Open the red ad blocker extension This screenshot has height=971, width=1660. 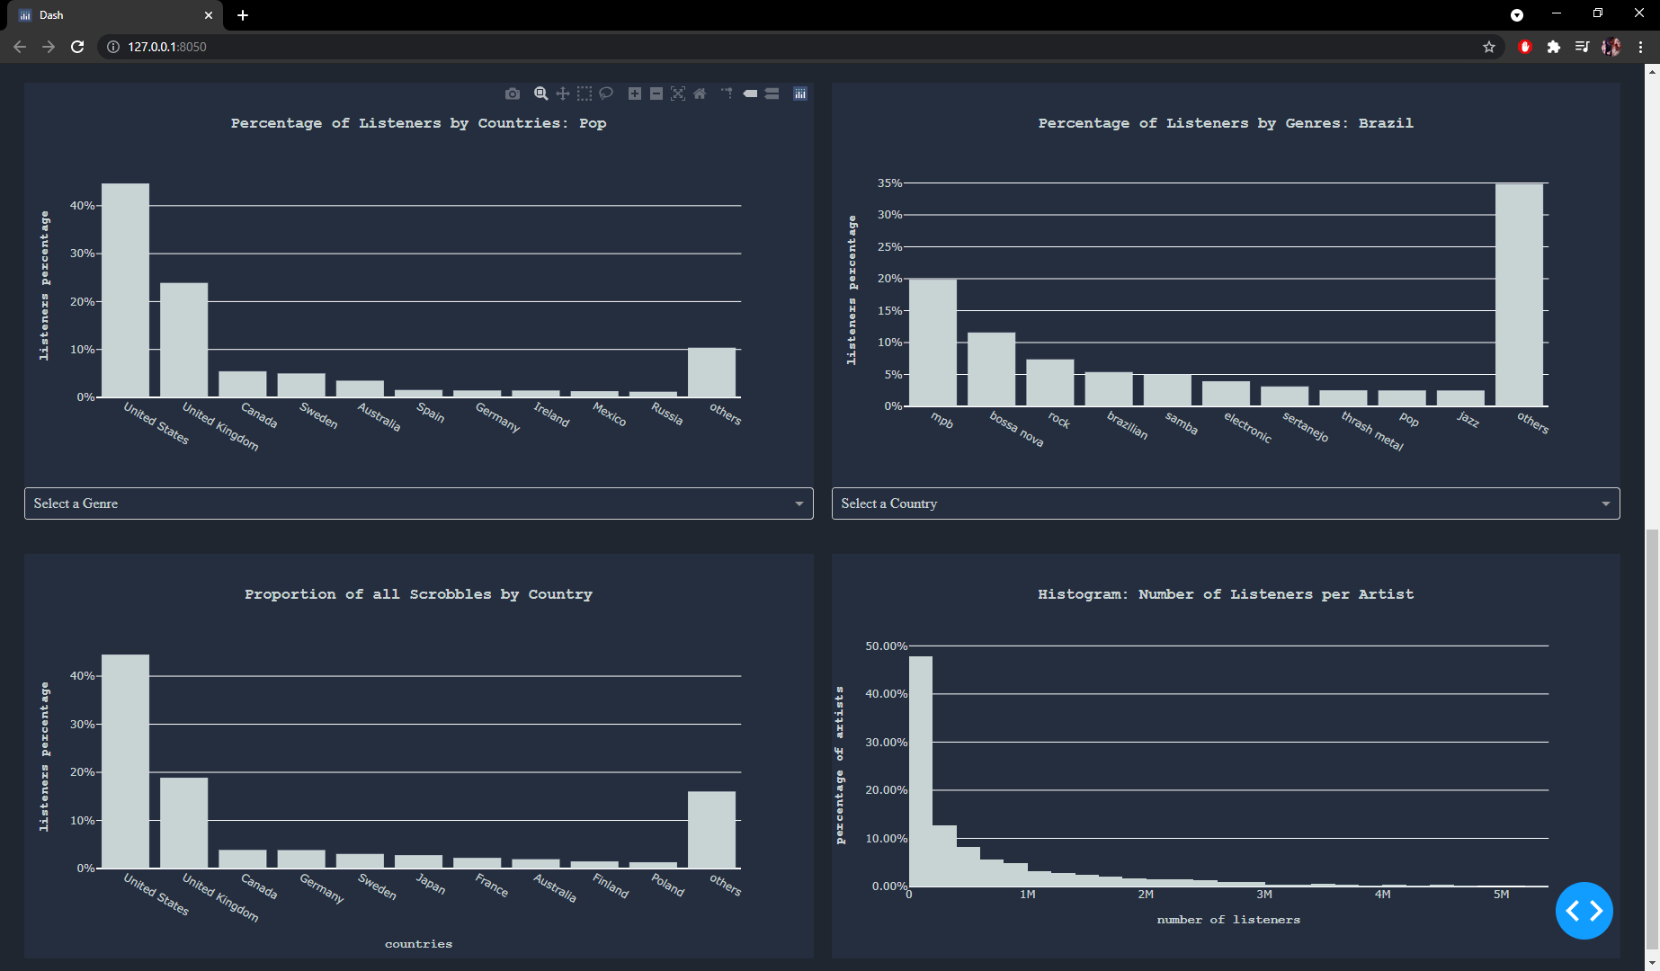coord(1525,47)
